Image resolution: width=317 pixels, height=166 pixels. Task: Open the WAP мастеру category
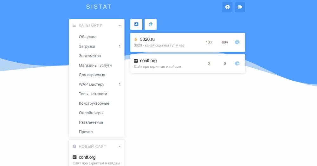(x=91, y=84)
